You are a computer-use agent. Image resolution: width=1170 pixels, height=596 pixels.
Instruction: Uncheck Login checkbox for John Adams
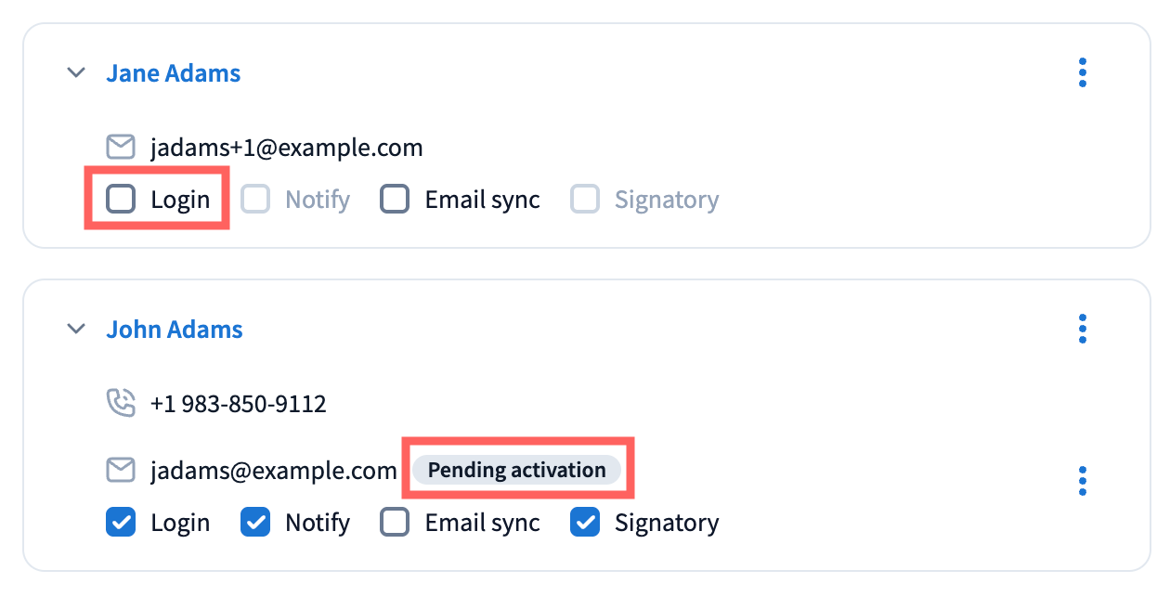pyautogui.click(x=121, y=523)
